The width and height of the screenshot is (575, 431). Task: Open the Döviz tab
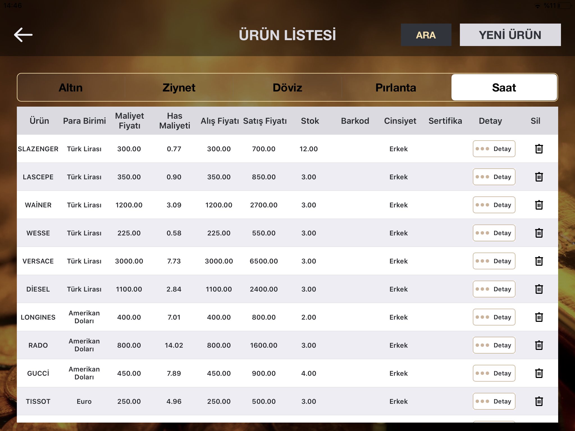click(x=287, y=88)
